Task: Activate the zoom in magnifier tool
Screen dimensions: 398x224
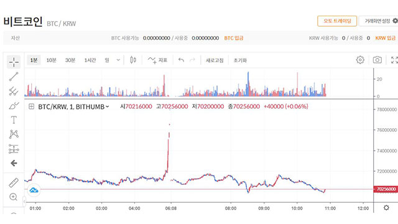Action: pos(13,197)
